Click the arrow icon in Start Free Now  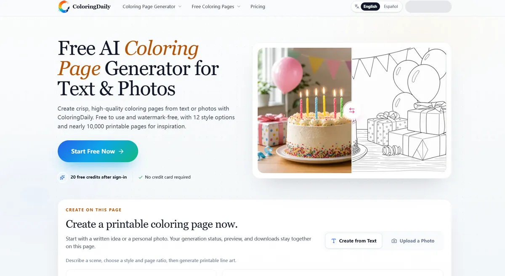pos(121,151)
